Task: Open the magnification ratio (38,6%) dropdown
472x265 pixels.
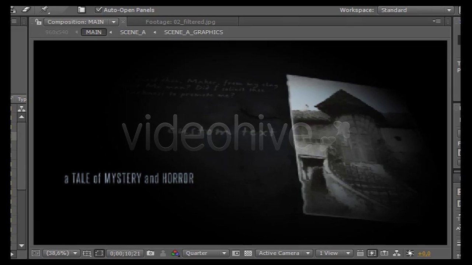Action: (61, 253)
